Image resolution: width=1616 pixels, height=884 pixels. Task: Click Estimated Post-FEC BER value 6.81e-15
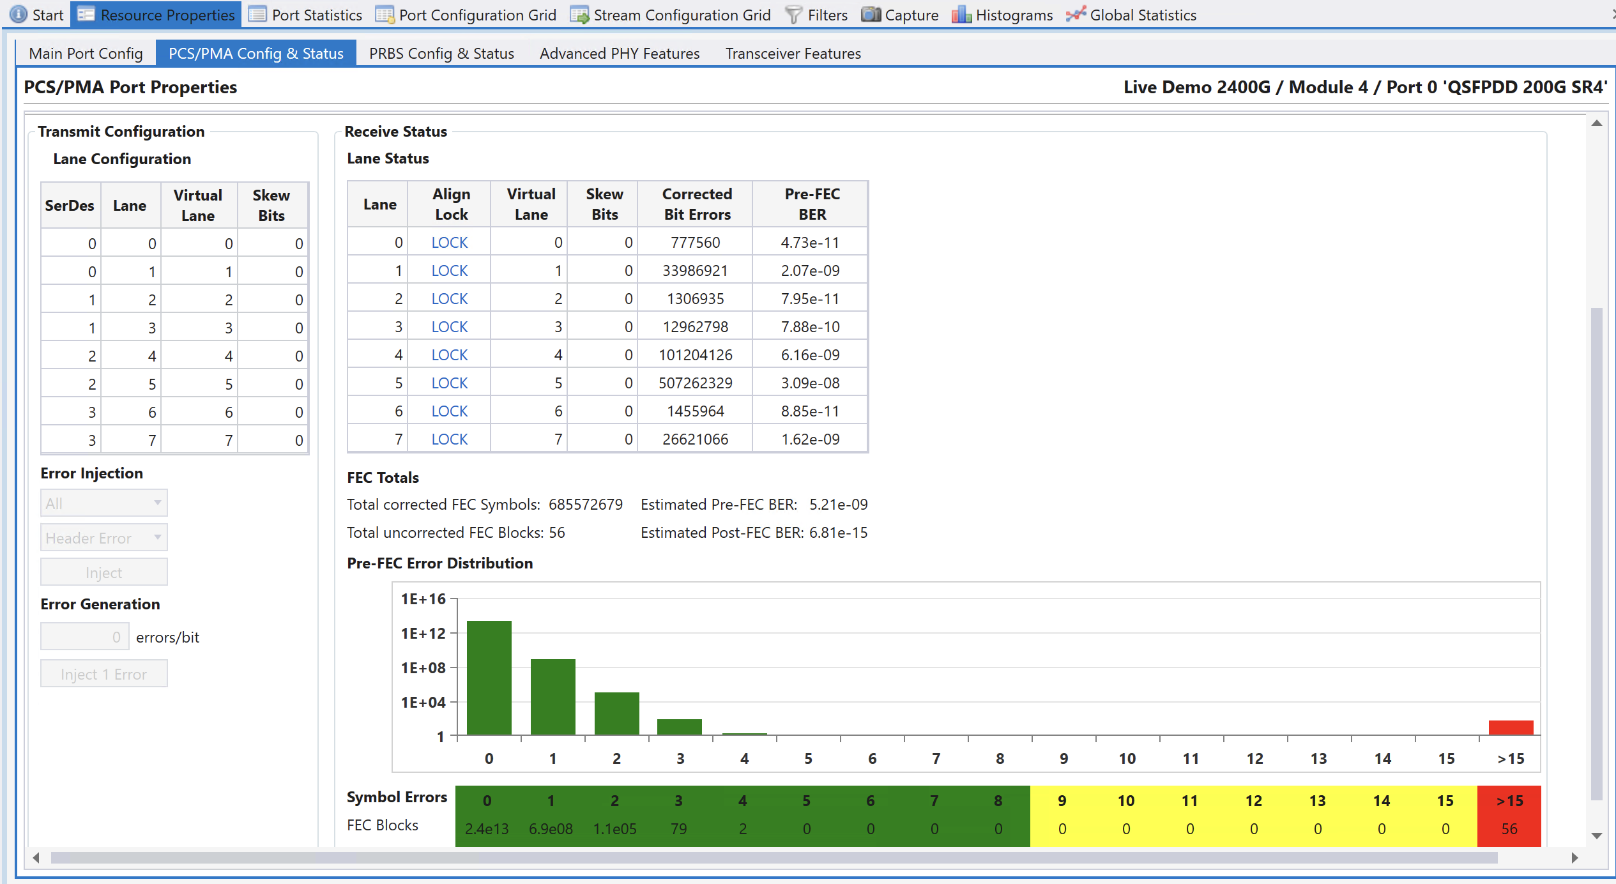[838, 532]
